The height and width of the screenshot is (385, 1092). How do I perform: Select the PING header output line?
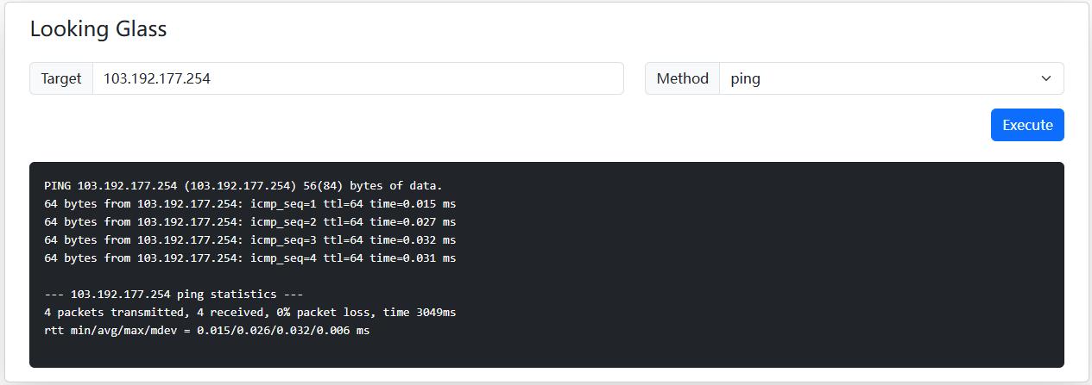[x=243, y=186]
